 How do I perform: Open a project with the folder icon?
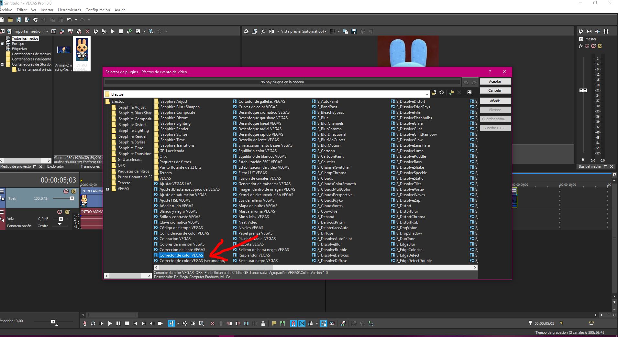coord(10,20)
